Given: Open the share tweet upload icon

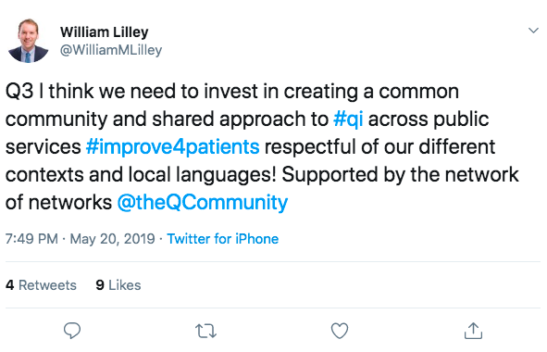Looking at the screenshot, I should click(473, 331).
